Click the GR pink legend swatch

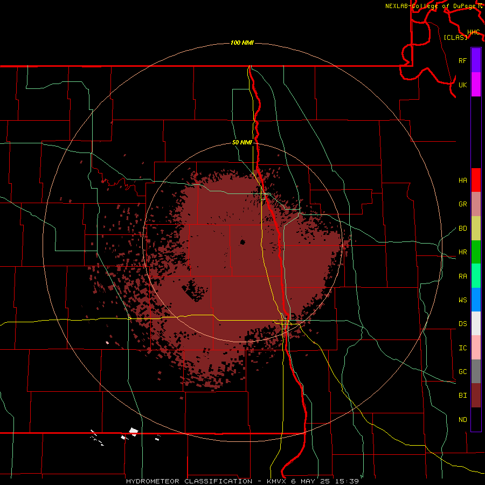coord(476,204)
